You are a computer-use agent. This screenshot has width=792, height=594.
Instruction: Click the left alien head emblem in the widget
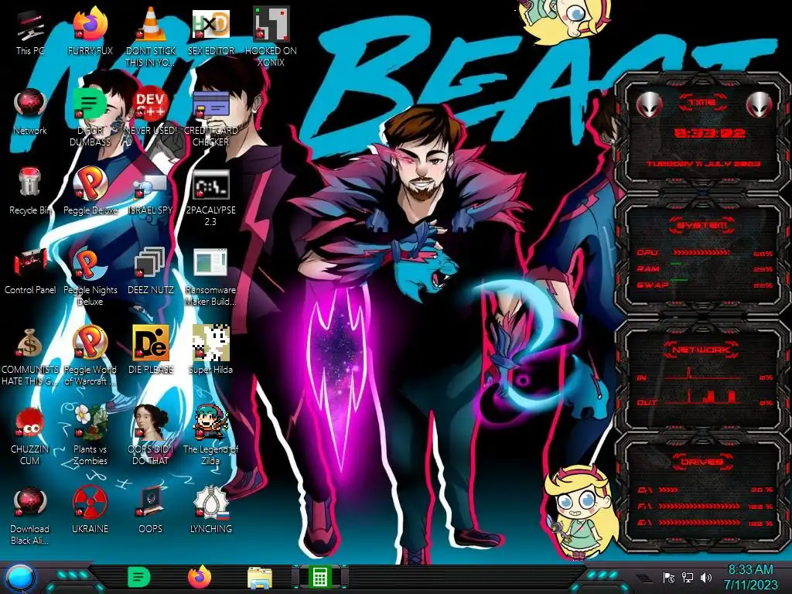point(649,104)
